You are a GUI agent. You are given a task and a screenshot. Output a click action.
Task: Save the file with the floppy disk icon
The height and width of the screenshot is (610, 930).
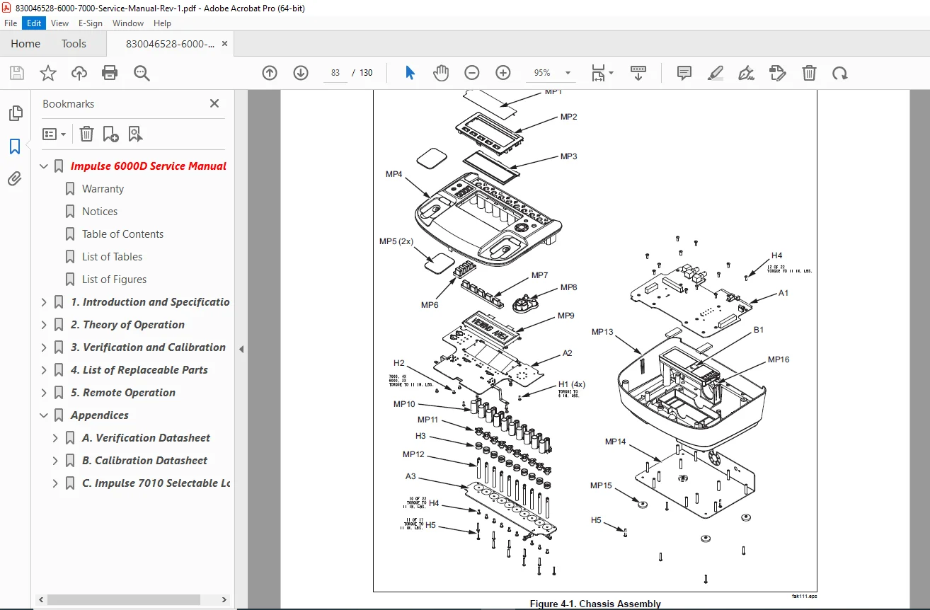[17, 73]
